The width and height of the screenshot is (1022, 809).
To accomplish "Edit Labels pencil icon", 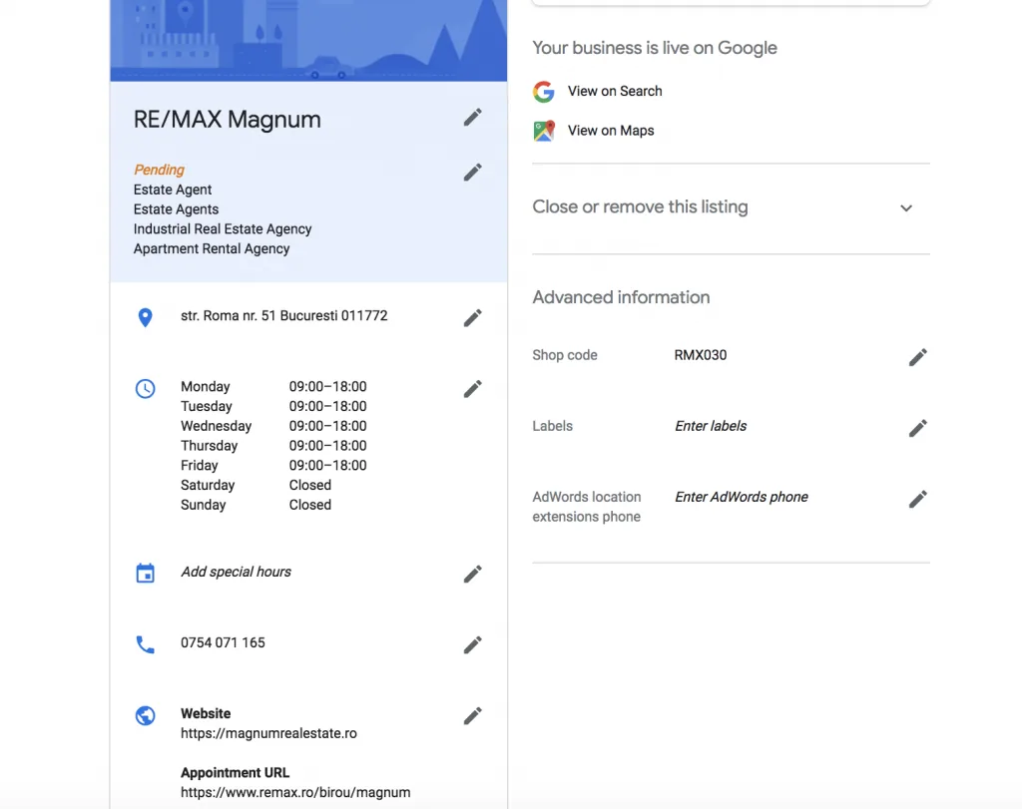I will 918,429.
